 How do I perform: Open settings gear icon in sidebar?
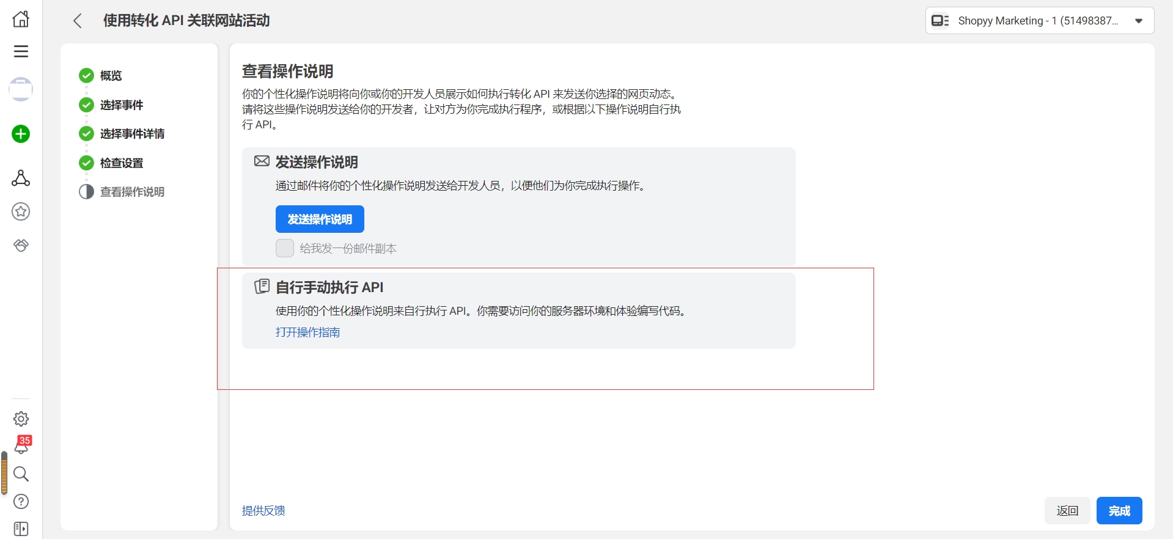point(21,419)
